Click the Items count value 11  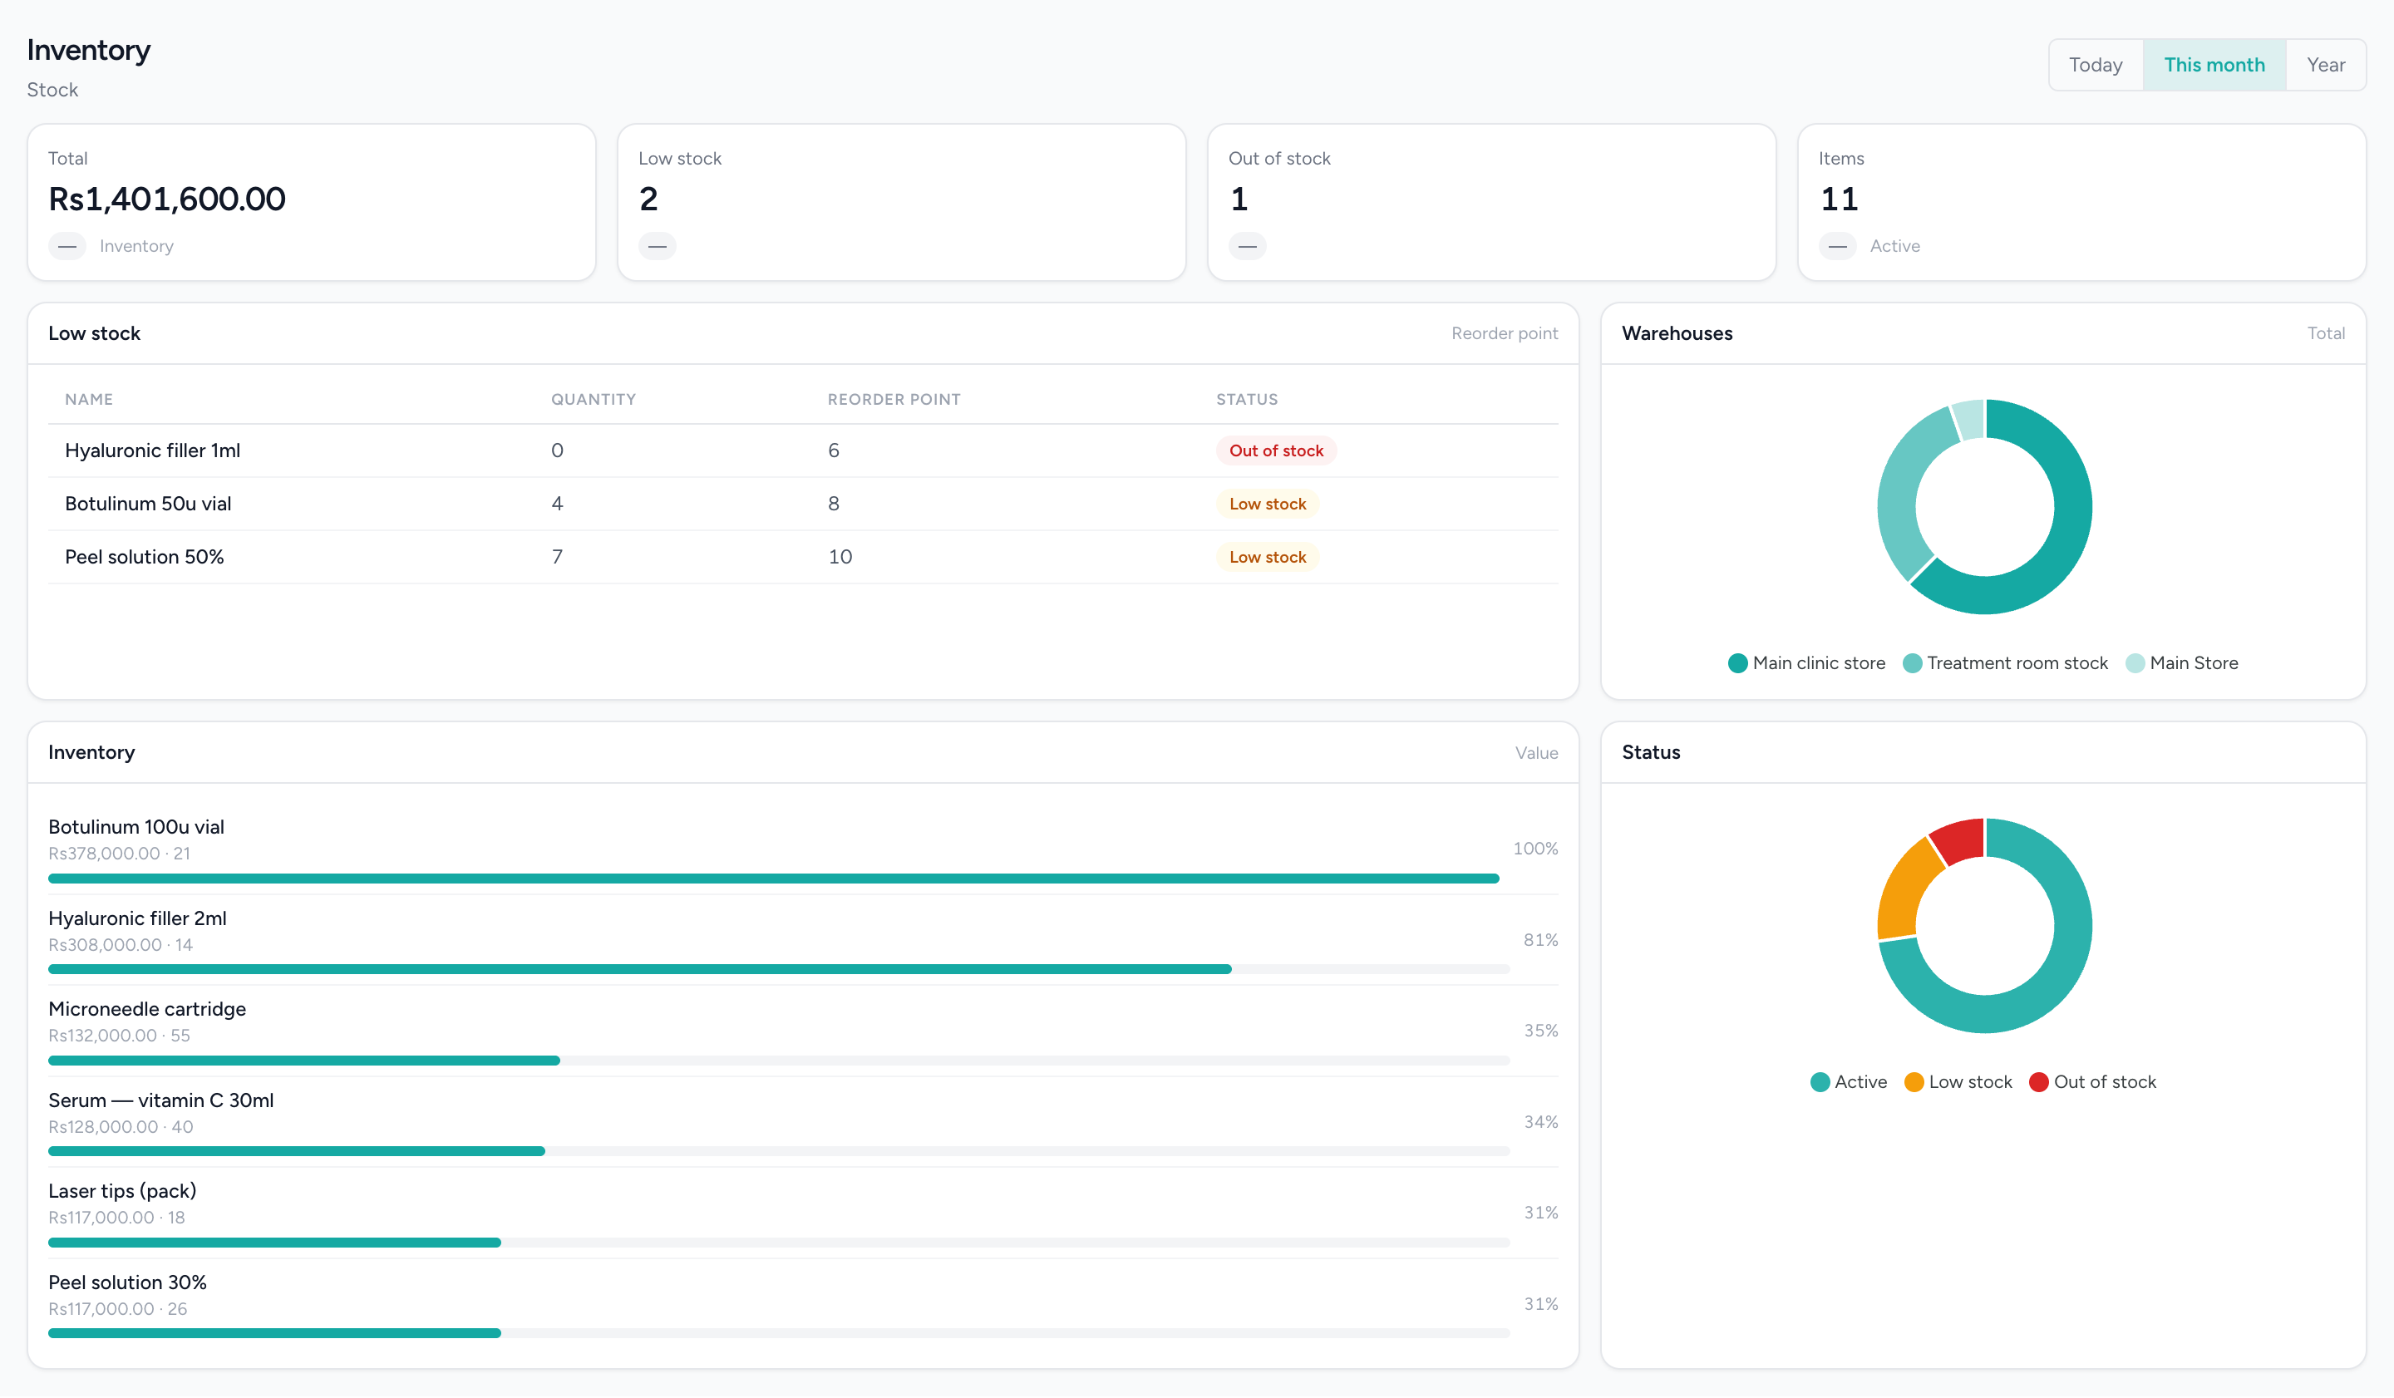[x=1838, y=199]
